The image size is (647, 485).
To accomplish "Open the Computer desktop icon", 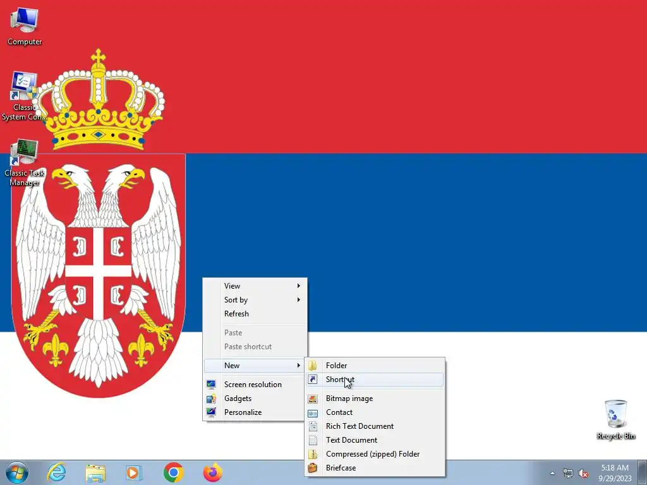I will pyautogui.click(x=25, y=27).
